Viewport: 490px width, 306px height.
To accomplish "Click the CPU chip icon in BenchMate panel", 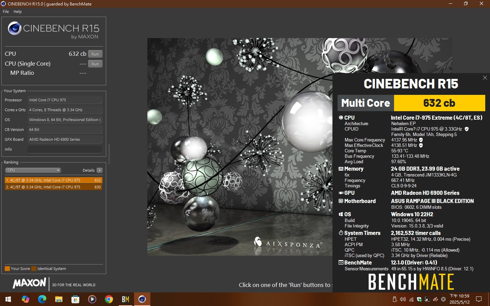I will (341, 118).
